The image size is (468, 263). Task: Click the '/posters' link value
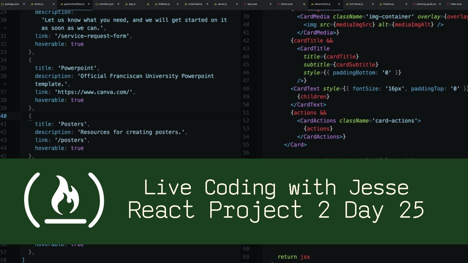tap(71, 140)
